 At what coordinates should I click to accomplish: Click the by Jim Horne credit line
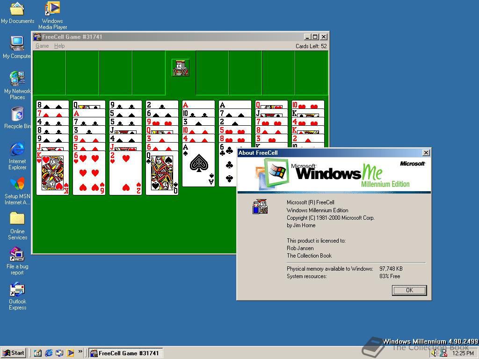click(301, 225)
